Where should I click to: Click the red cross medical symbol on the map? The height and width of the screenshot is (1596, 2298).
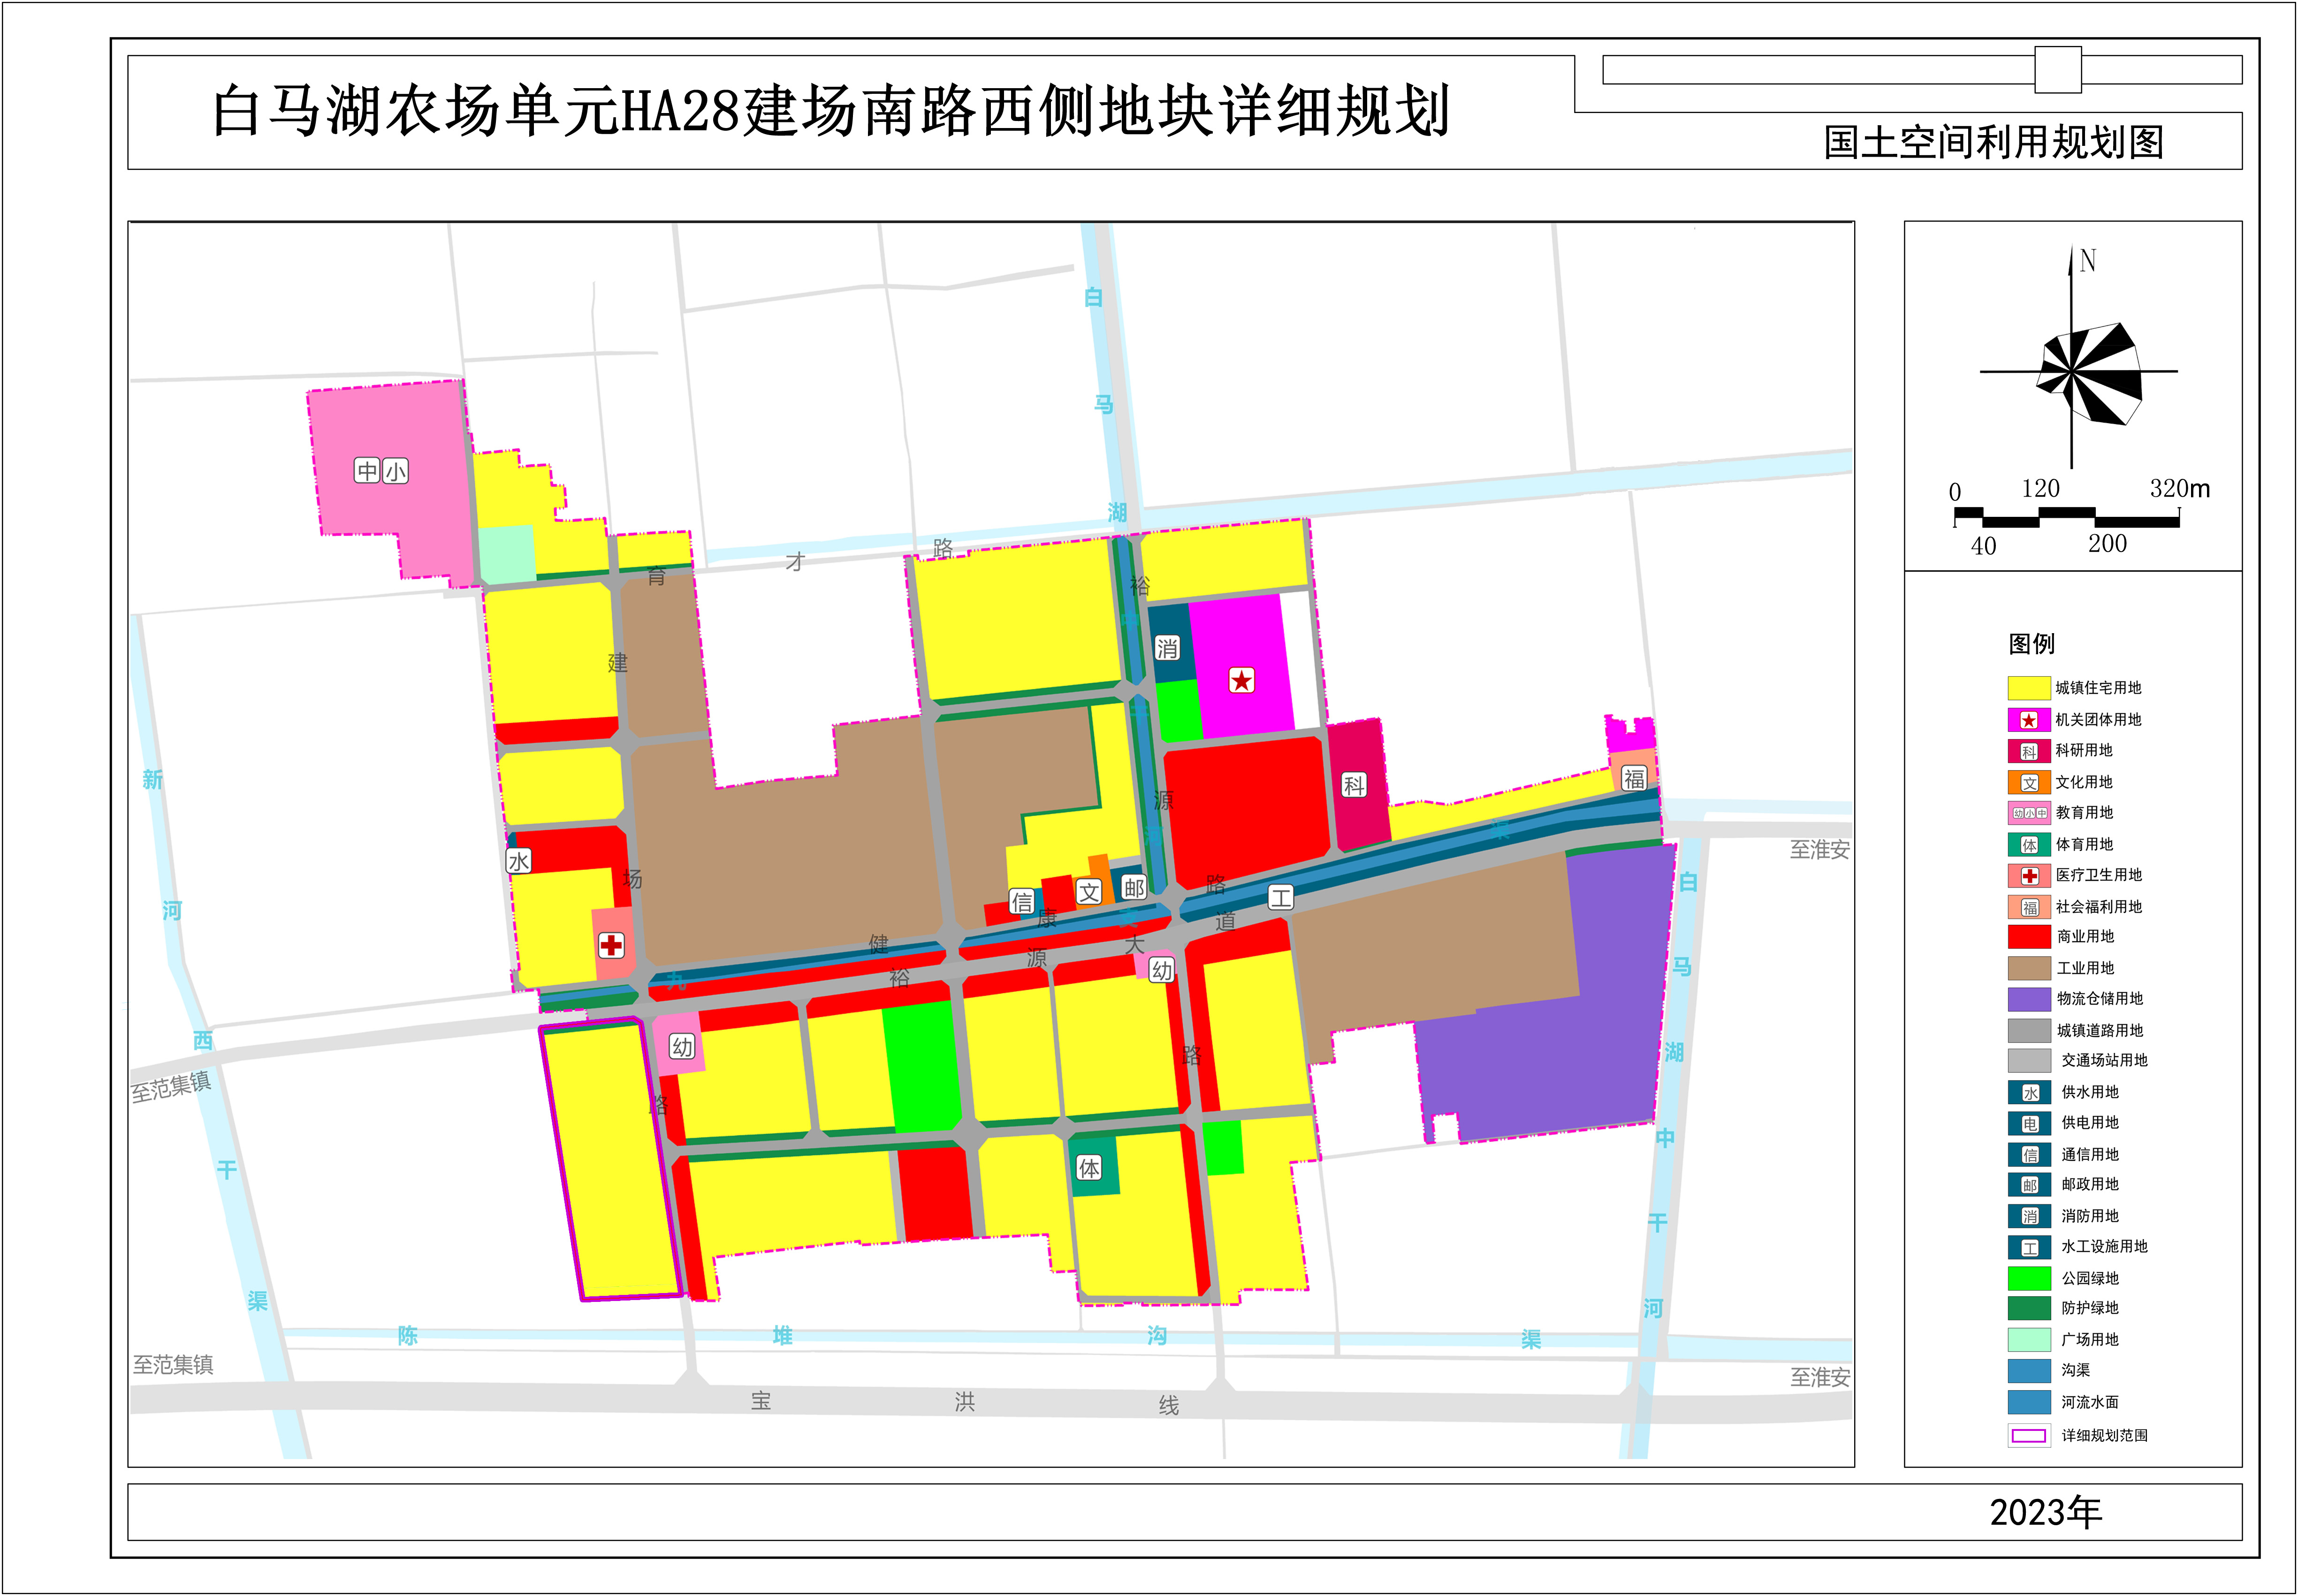[611, 945]
